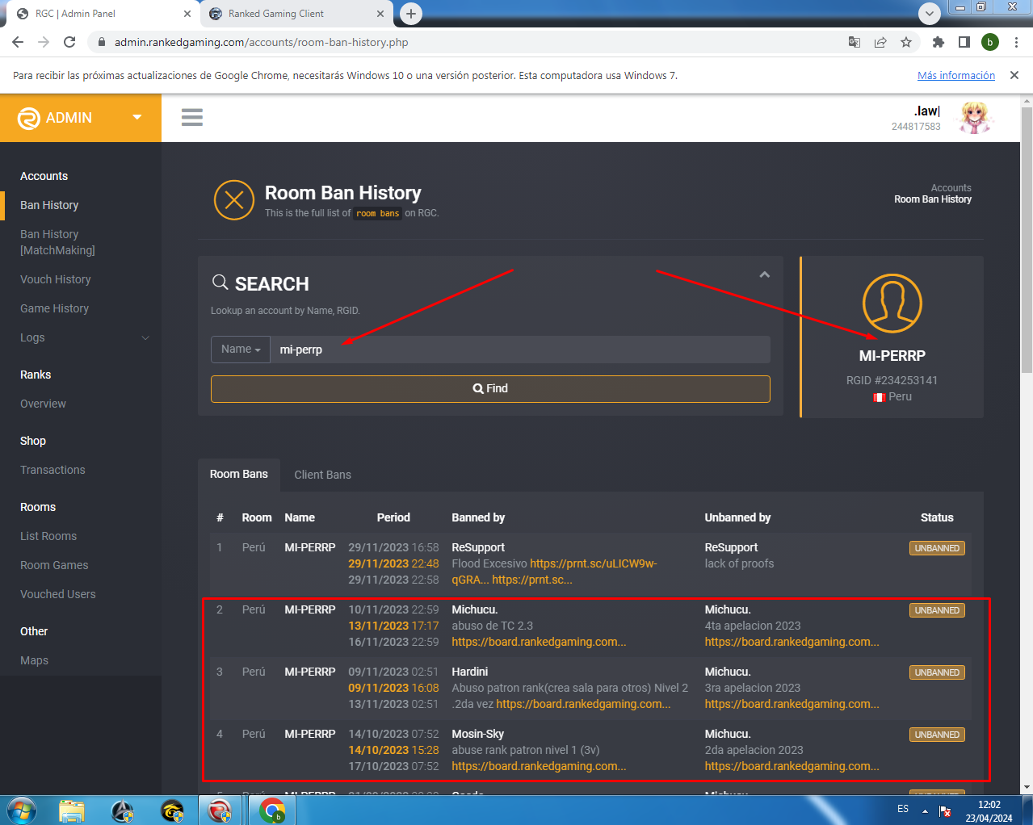Dismiss the Chrome update notification bar
This screenshot has height=825, width=1033.
click(1014, 75)
